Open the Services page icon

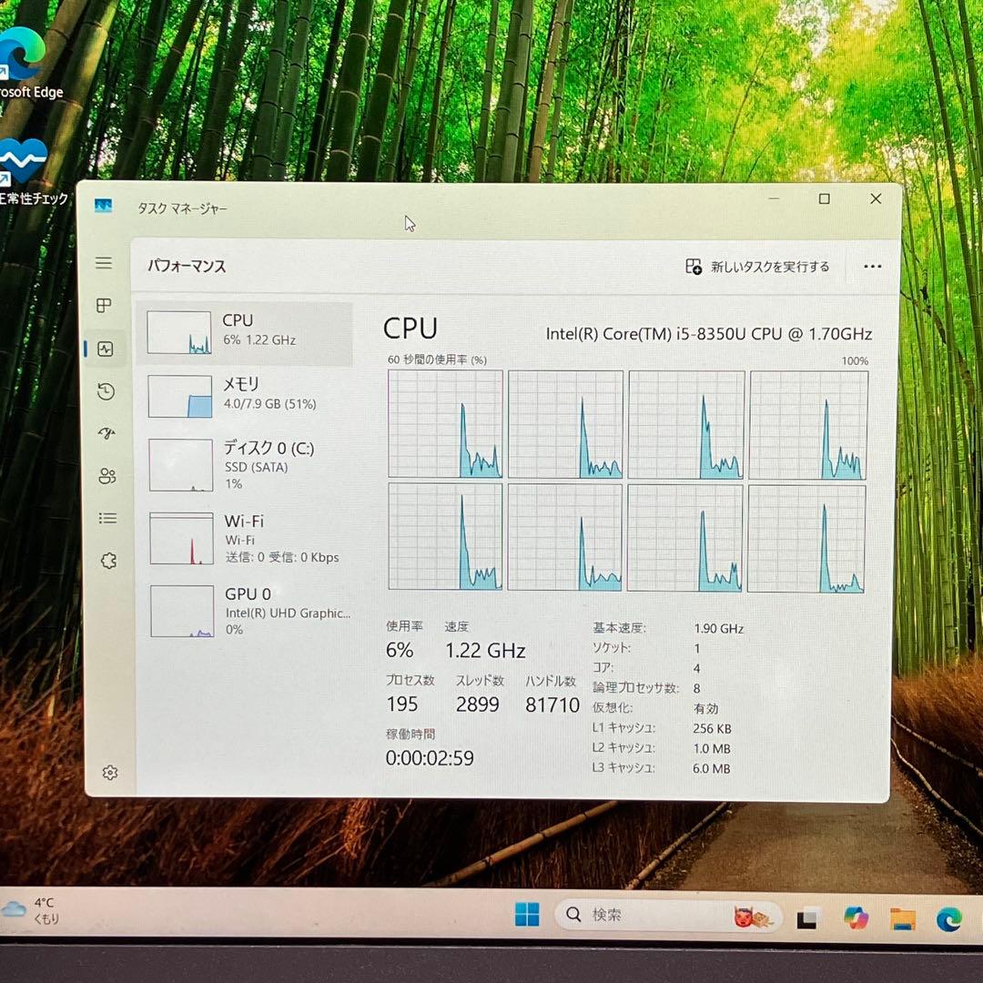[x=108, y=561]
